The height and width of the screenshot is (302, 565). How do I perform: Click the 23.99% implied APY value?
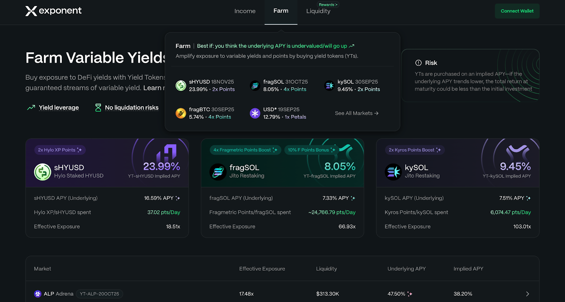pos(161,166)
